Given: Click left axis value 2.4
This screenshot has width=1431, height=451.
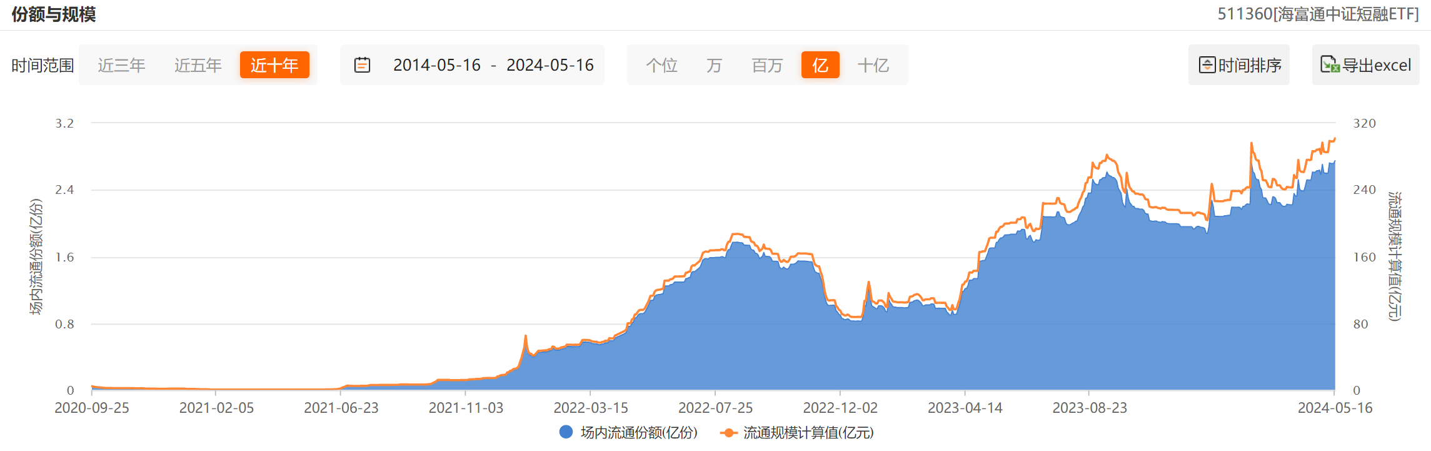Looking at the screenshot, I should pyautogui.click(x=64, y=190).
